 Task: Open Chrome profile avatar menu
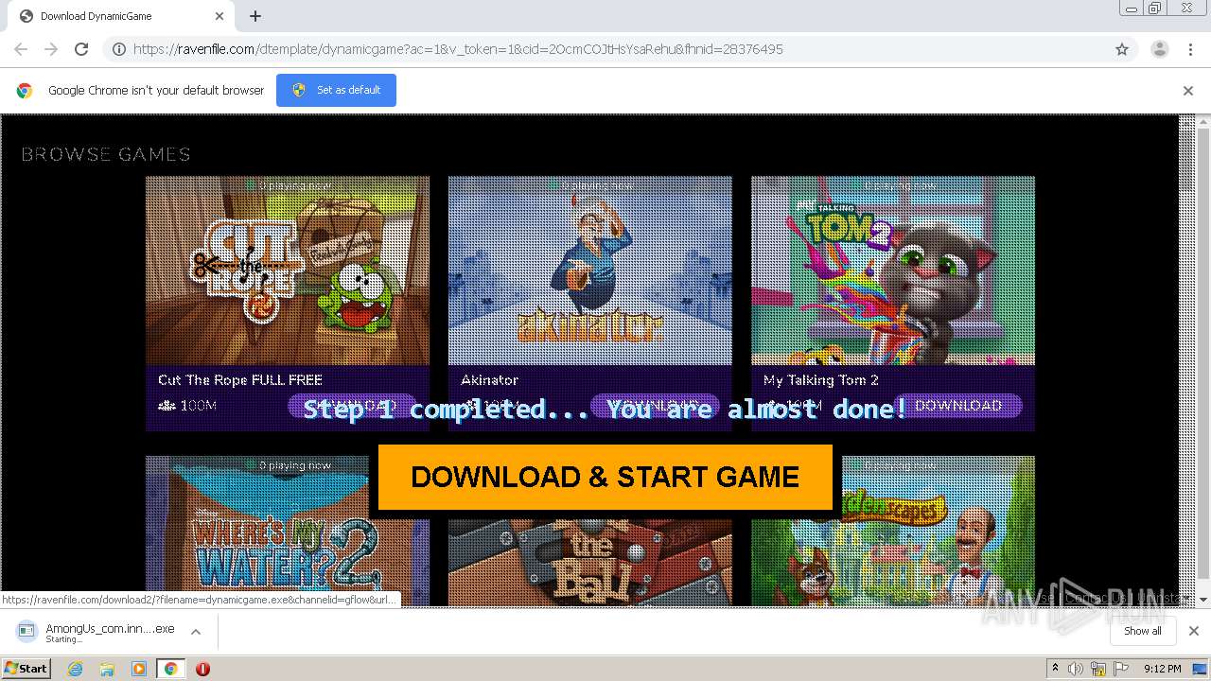click(1159, 49)
